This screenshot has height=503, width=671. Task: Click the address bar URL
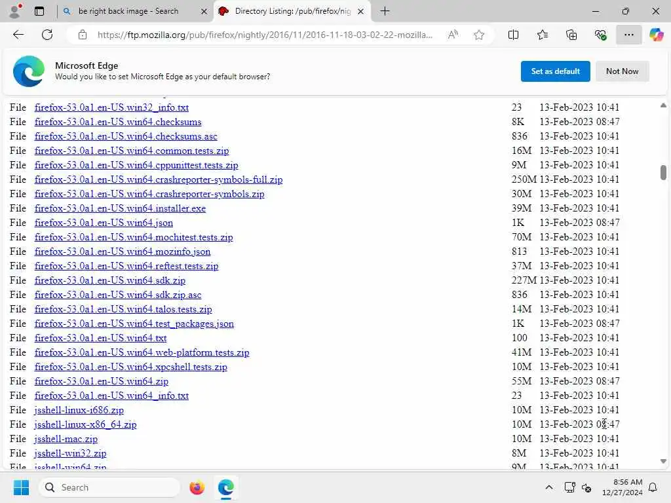click(265, 35)
